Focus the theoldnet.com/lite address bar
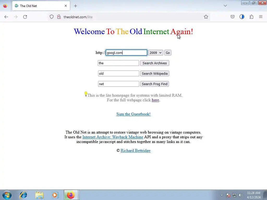This screenshot has width=267, height=200. click(129, 17)
